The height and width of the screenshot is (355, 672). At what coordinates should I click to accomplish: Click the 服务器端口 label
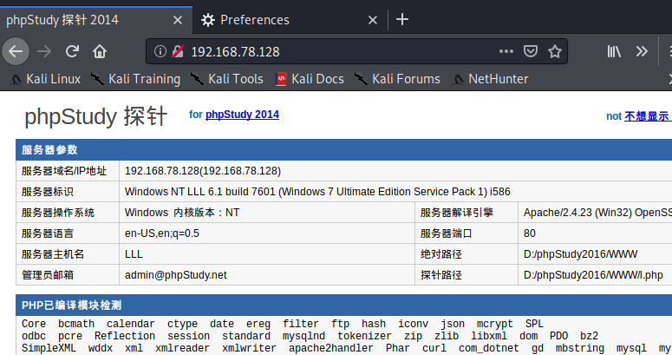pos(447,233)
